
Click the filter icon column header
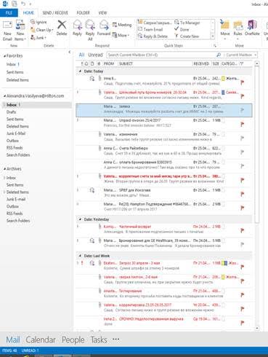point(241,63)
